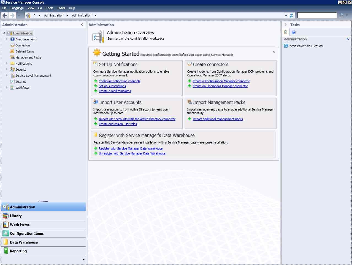Viewport: 352px width, 265px height.
Task: Click the Back navigation arrow button
Action: click(x=5, y=15)
